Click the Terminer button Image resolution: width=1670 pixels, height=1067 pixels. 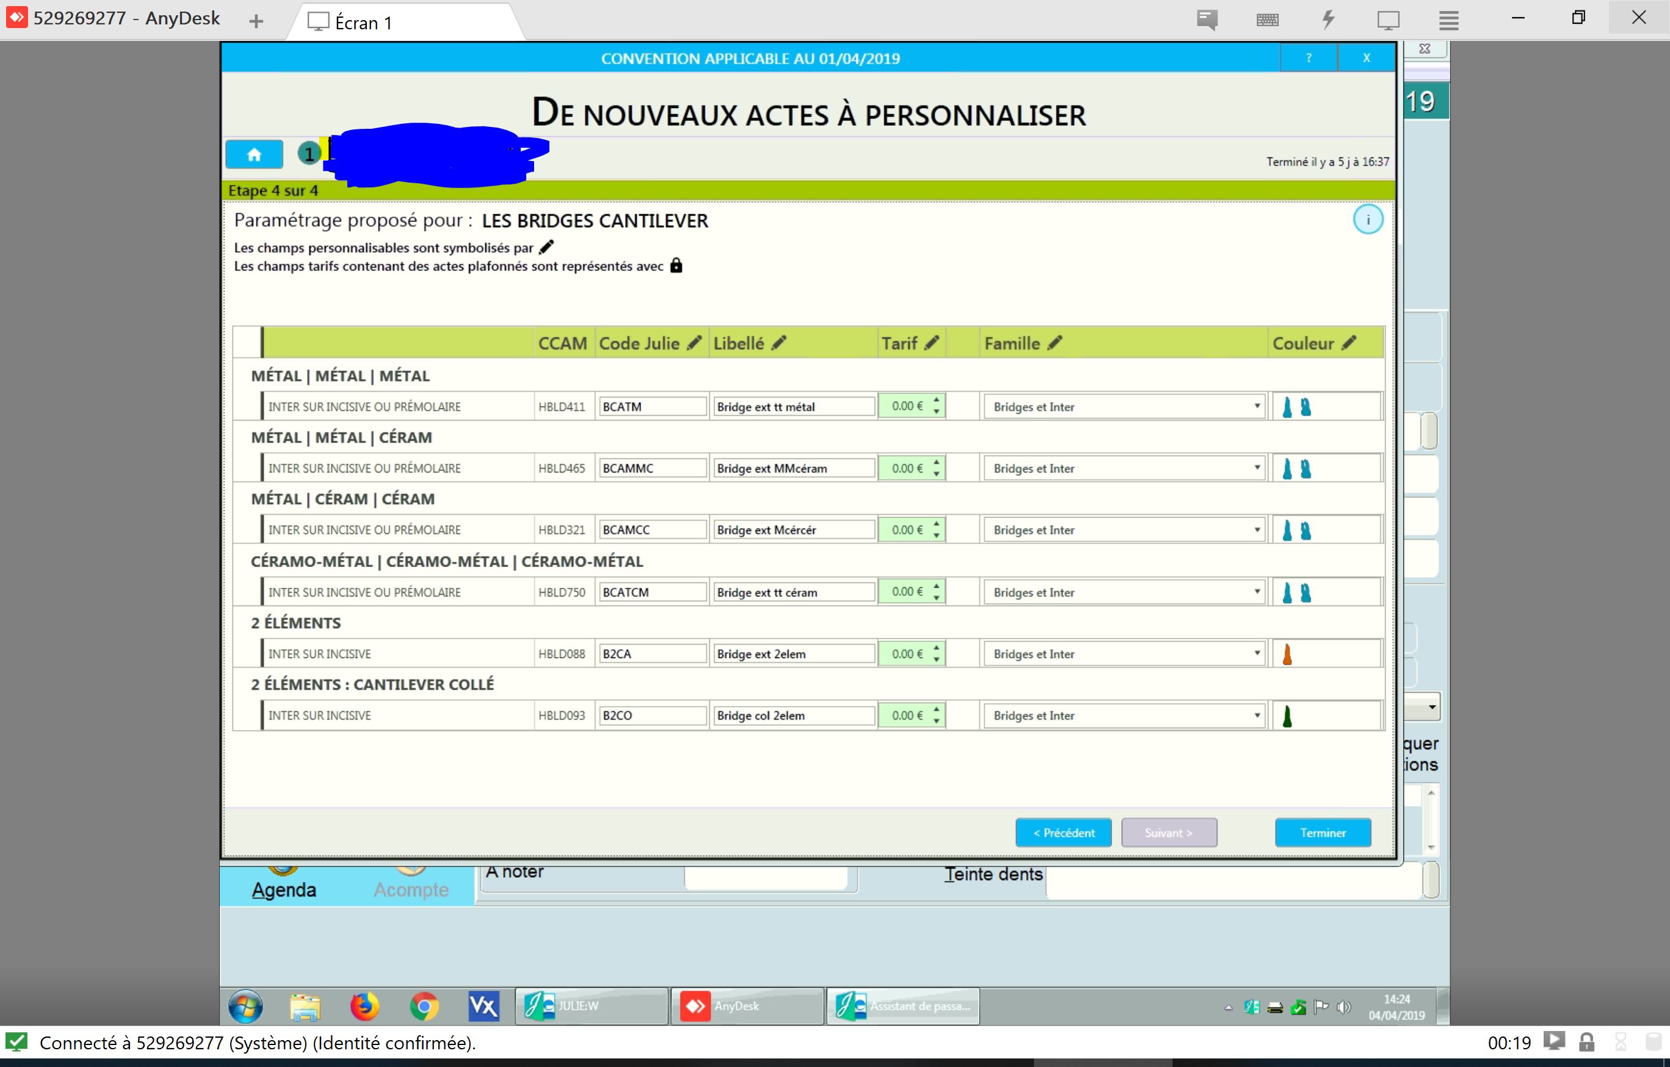pos(1322,833)
